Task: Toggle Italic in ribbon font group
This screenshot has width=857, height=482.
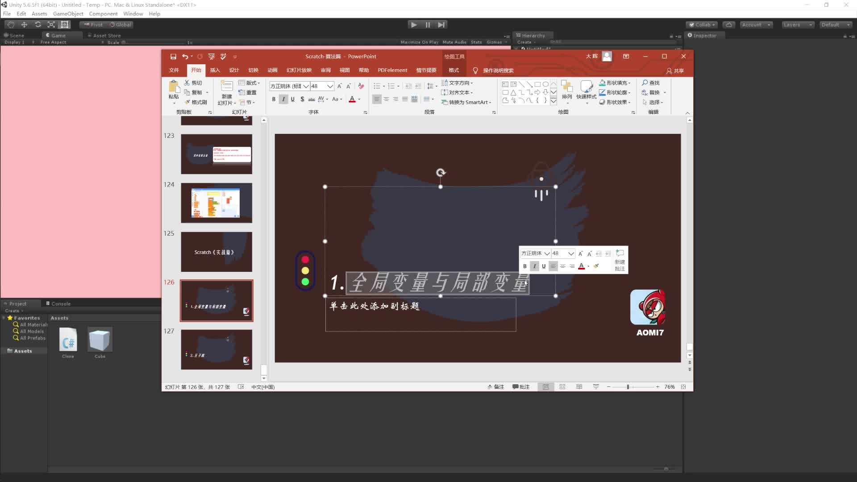Action: (x=283, y=99)
